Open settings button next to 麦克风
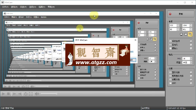196x110 pixels. pyautogui.click(x=191, y=45)
